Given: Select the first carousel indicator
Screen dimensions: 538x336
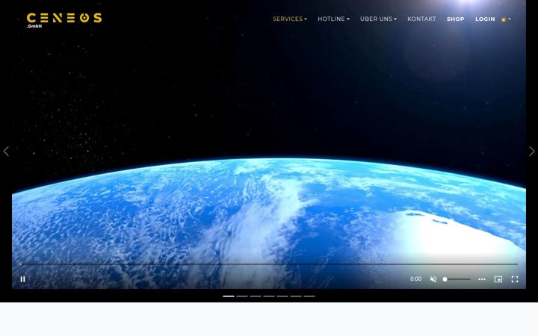Looking at the screenshot, I should (229, 296).
